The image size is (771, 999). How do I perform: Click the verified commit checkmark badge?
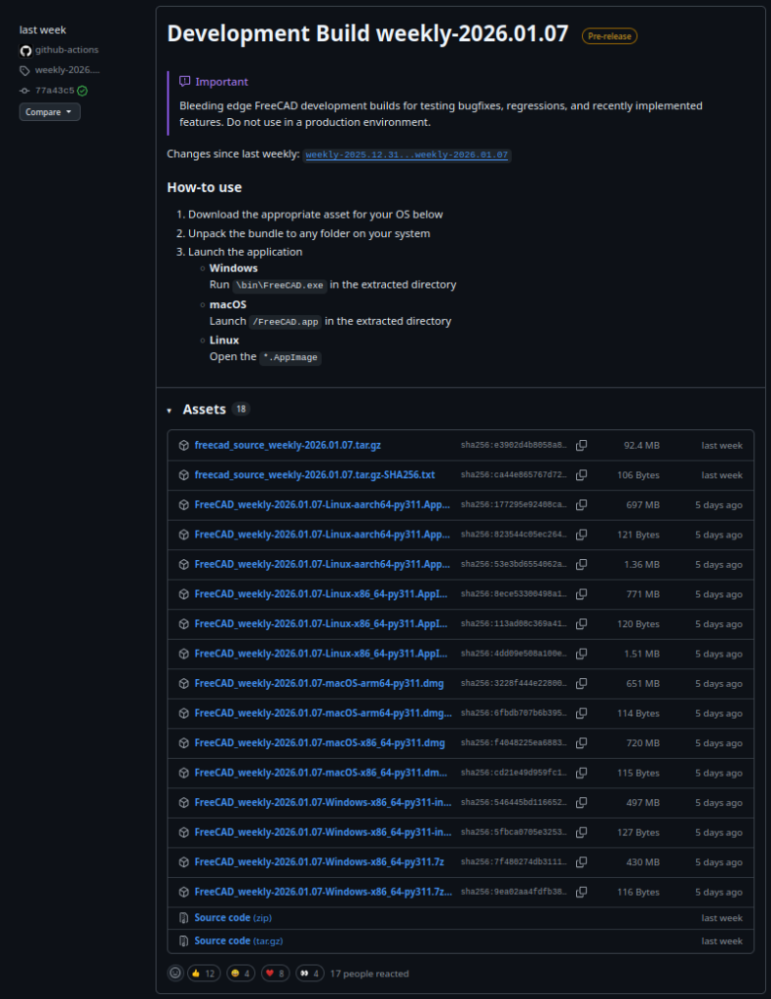coord(83,91)
